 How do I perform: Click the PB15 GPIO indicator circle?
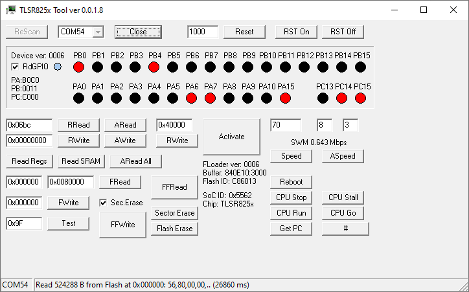click(x=360, y=67)
